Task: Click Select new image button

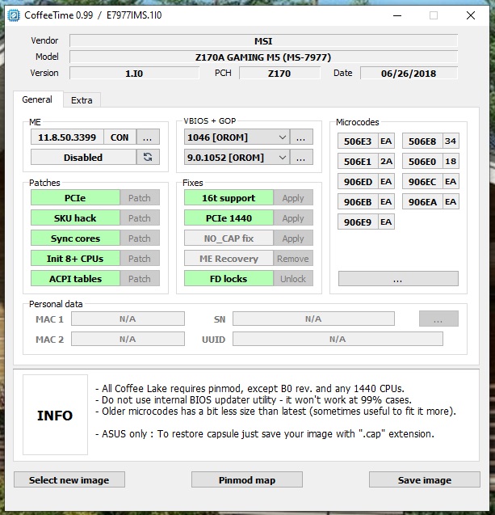Action: 69,480
